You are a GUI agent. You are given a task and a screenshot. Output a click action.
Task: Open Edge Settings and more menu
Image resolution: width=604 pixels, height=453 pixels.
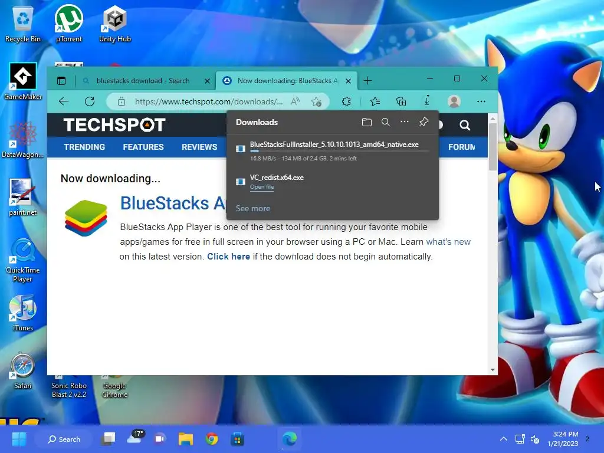click(481, 101)
